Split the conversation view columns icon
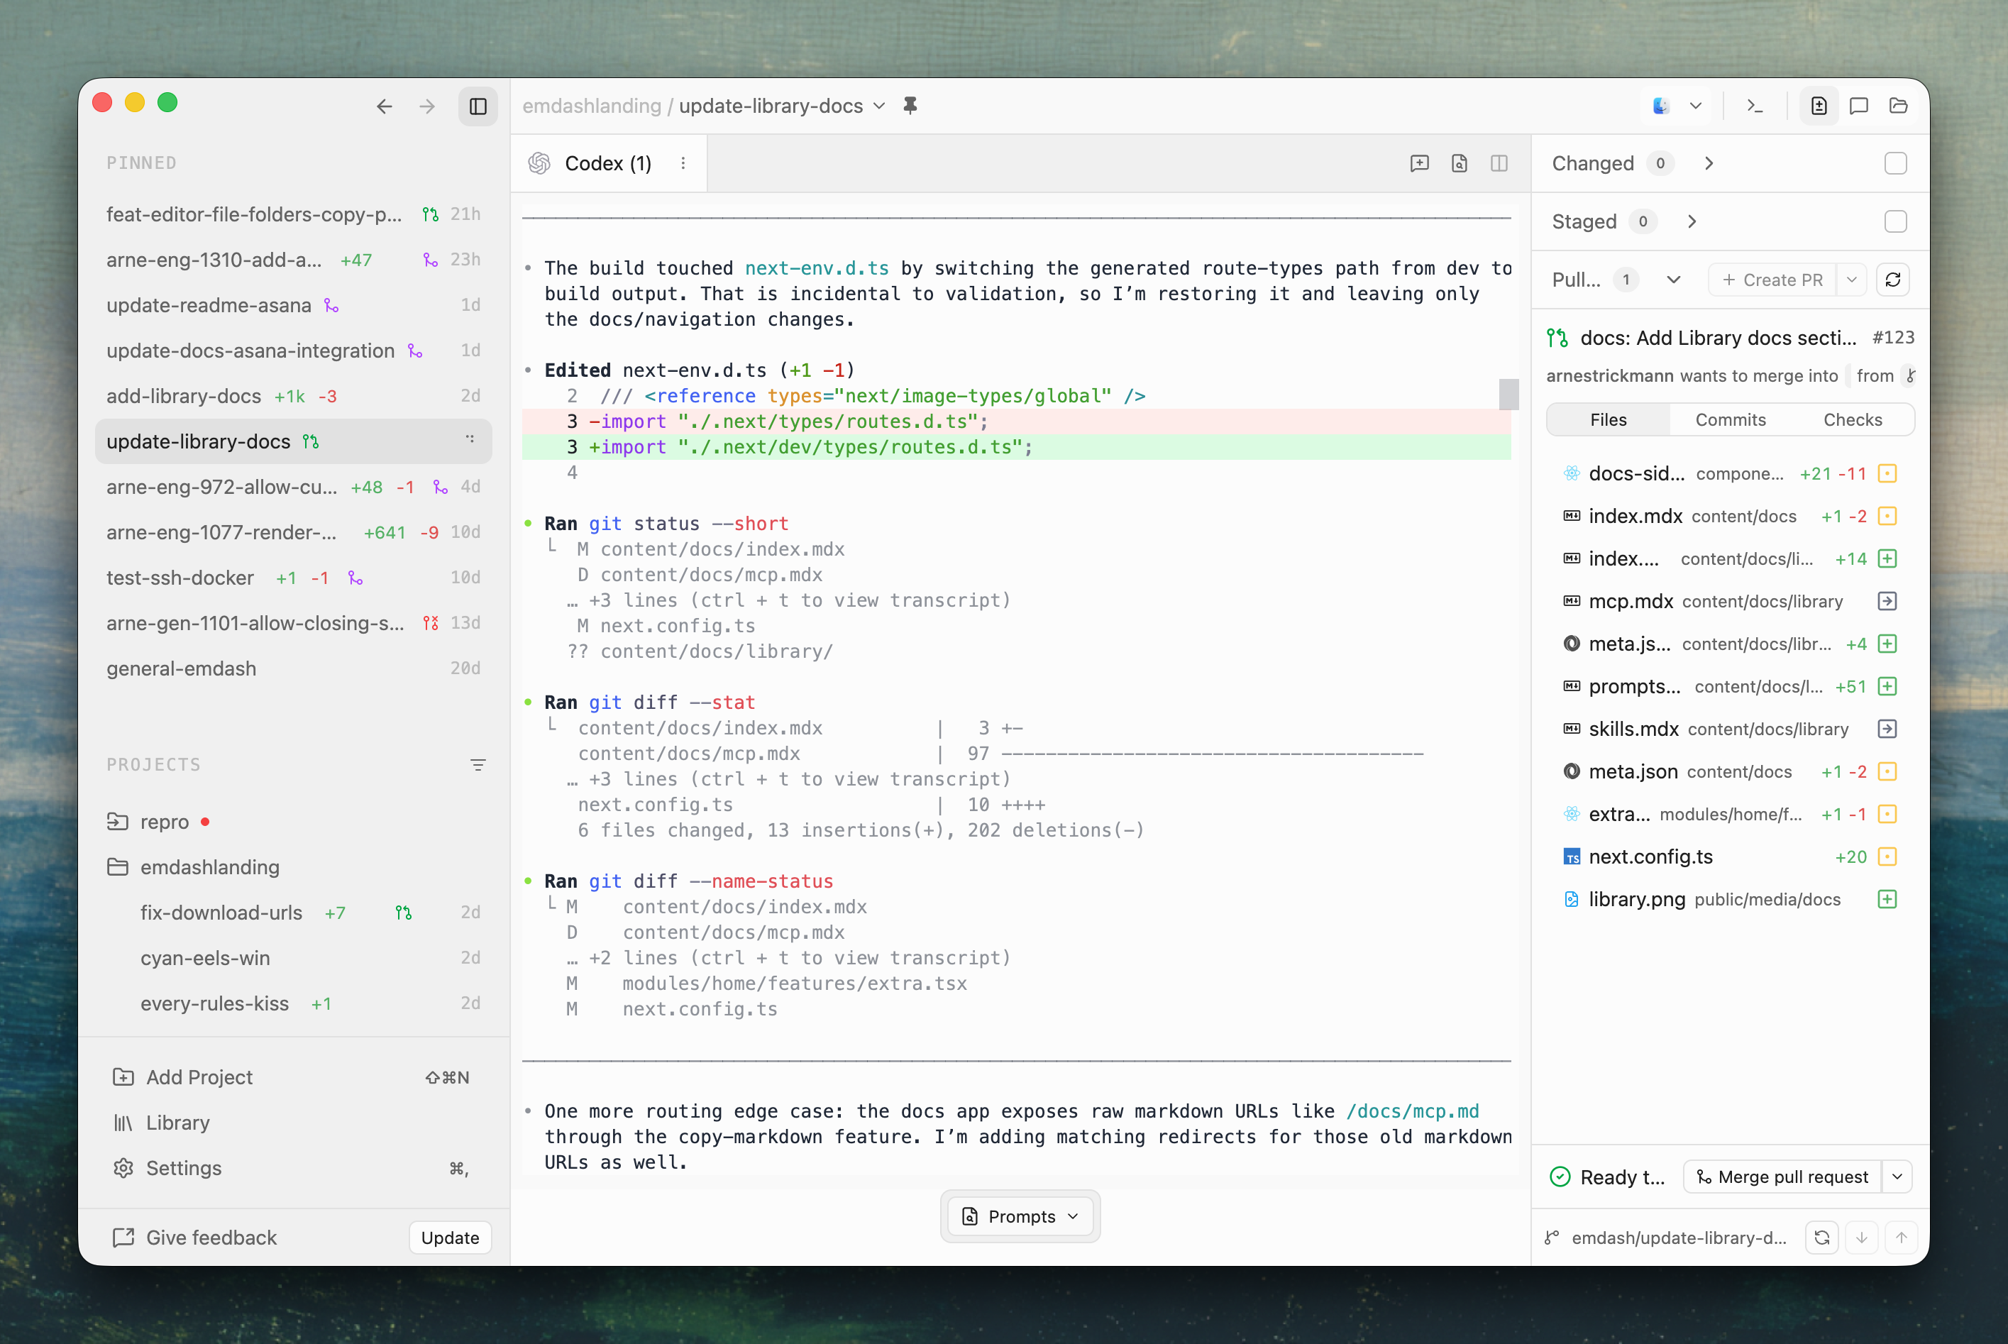 pos(1499,163)
